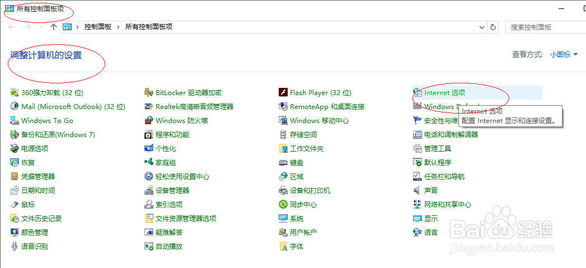Viewport: 586px width, 268px height.
Task: Open 360强力卸载 (32 位) icon
Action: click(x=15, y=92)
